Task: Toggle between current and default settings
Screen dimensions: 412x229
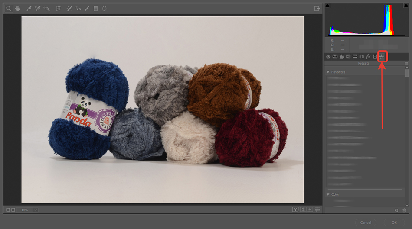Action: pyautogui.click(x=317, y=210)
